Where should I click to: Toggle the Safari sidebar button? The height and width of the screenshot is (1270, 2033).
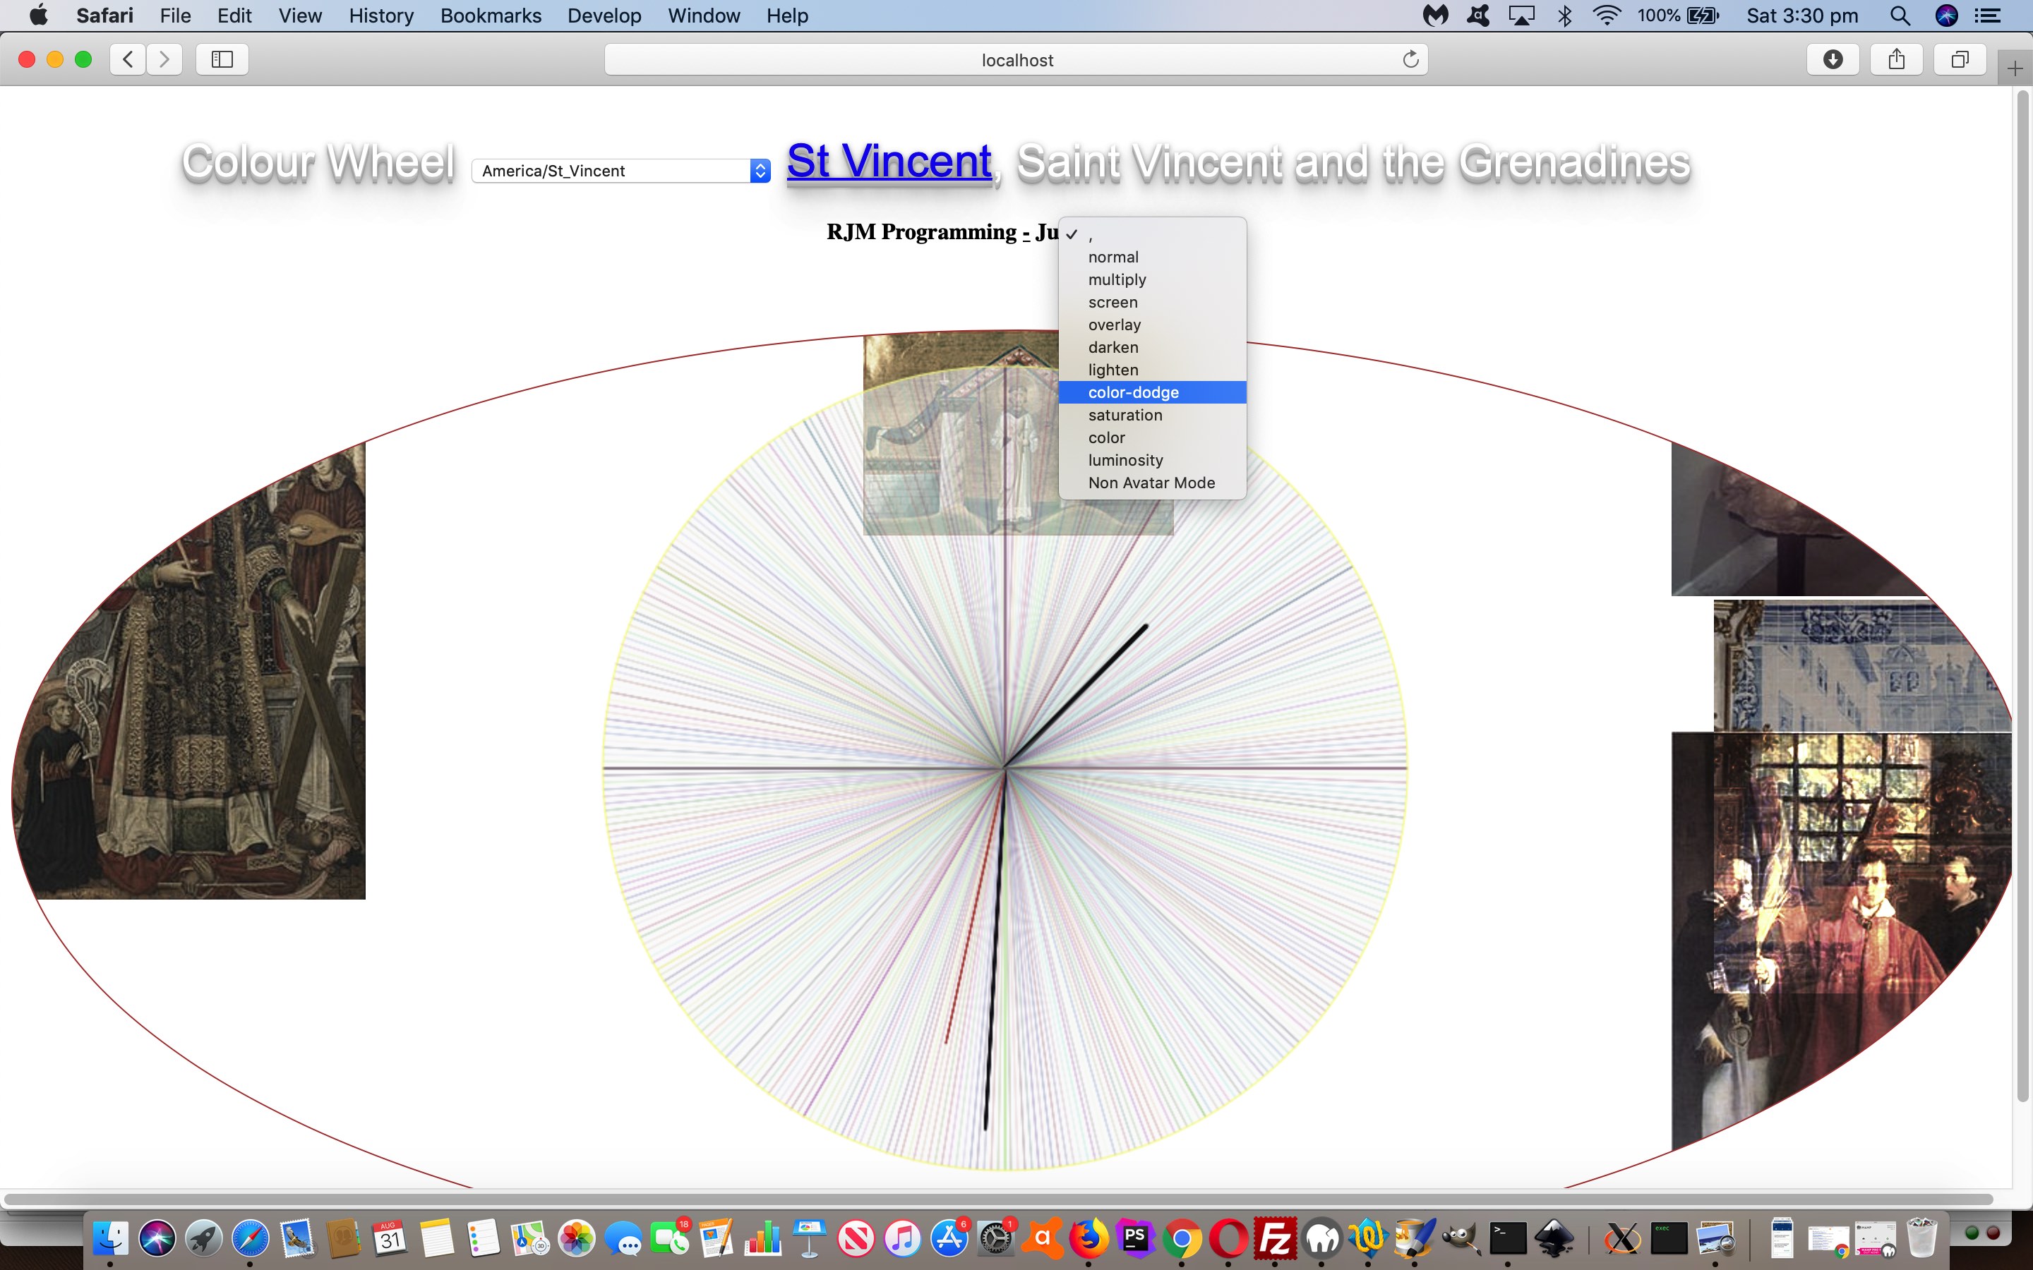coord(222,59)
